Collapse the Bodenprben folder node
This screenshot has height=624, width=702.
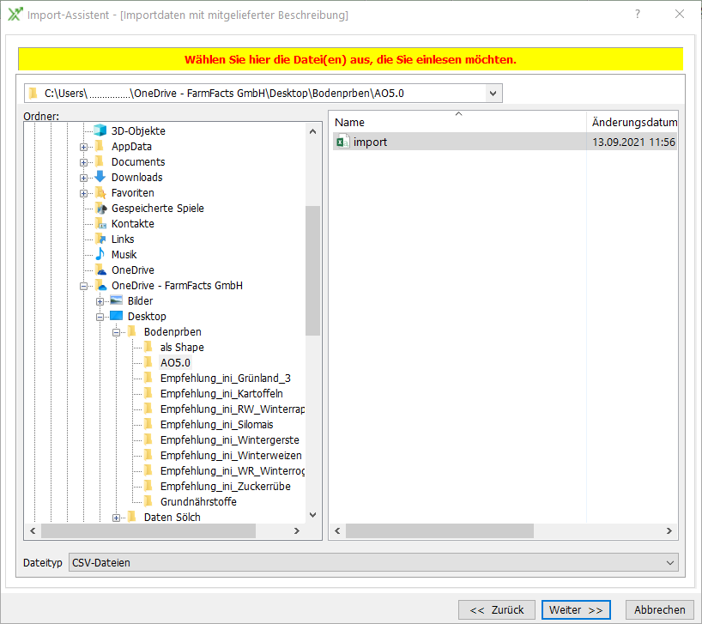coord(117,332)
